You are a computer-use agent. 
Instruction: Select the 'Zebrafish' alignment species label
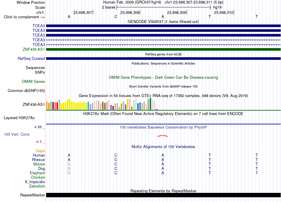pos(37,186)
